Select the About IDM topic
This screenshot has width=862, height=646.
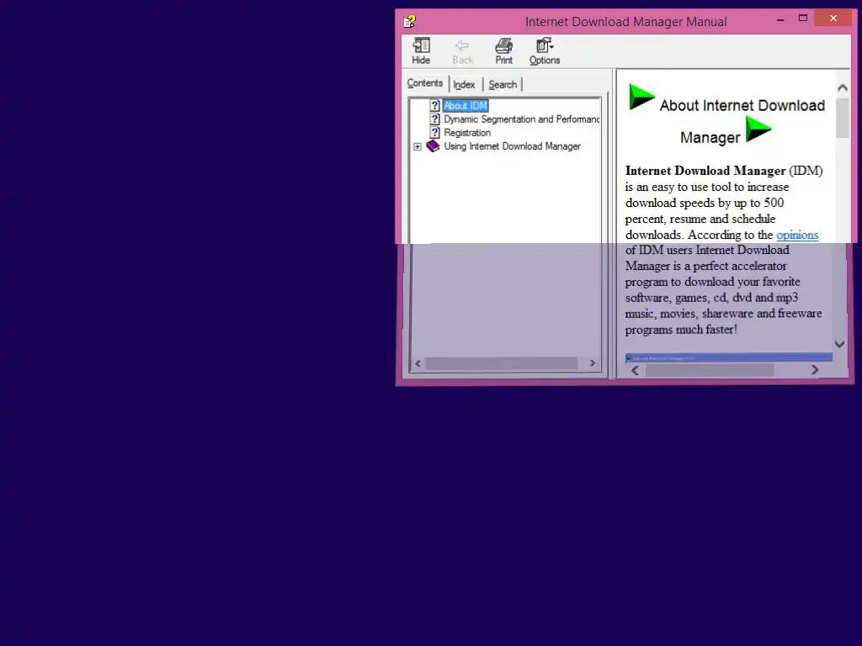pos(465,105)
